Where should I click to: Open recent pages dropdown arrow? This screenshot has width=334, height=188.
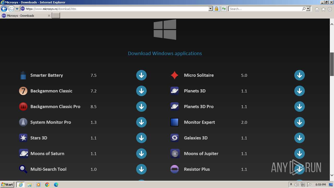[17, 9]
